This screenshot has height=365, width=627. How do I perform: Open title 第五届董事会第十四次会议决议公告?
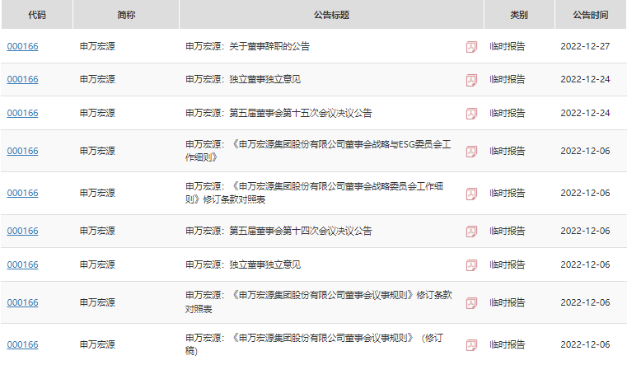[x=278, y=231]
